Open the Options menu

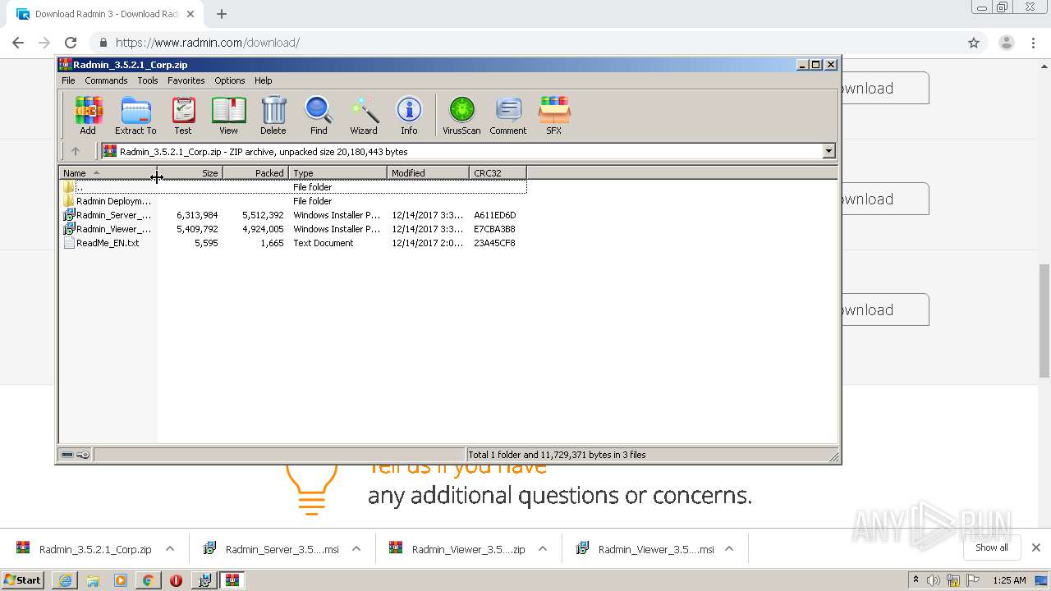(230, 80)
